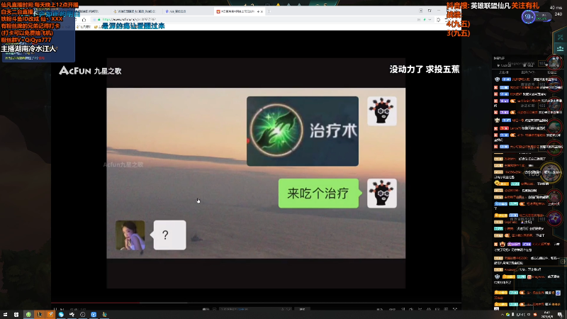This screenshot has height=319, width=567.
Task: Open the crossed-swords icon in the game client
Action: pyautogui.click(x=560, y=38)
